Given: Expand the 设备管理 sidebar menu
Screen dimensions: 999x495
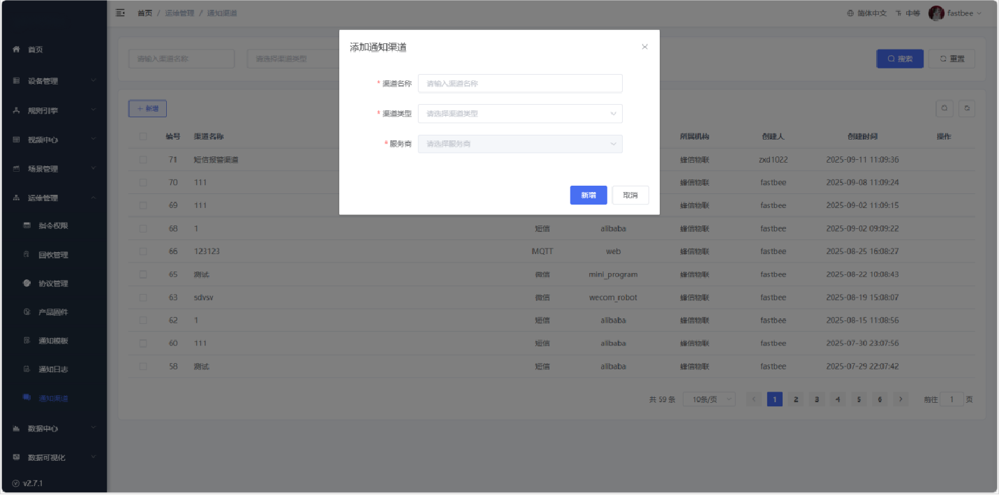Looking at the screenshot, I should tap(52, 81).
